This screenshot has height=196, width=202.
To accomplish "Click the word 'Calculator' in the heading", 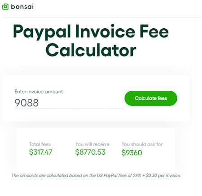I will click(91, 50).
